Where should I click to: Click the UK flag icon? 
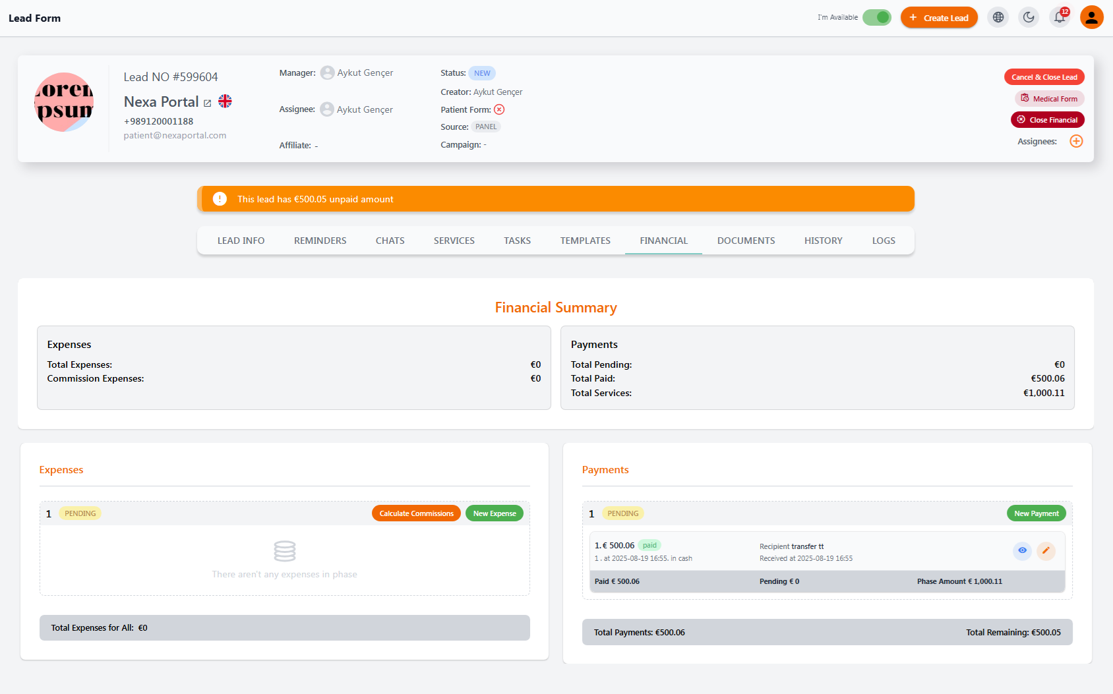[226, 101]
